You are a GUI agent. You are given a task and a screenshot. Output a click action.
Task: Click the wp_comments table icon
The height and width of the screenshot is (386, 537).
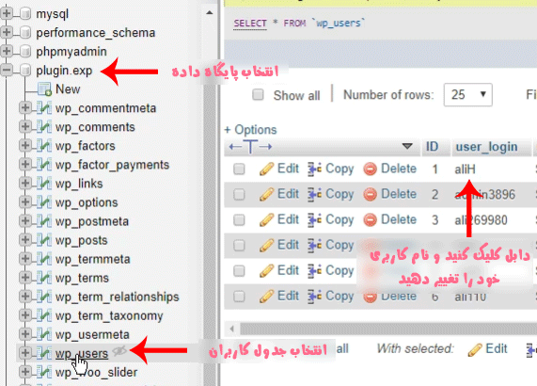coord(44,127)
